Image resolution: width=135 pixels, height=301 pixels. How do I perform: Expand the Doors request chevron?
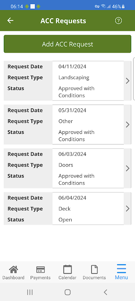127,169
